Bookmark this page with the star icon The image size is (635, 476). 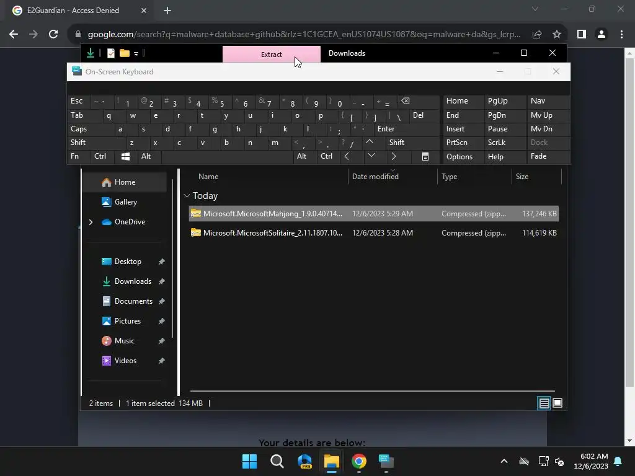pyautogui.click(x=557, y=35)
